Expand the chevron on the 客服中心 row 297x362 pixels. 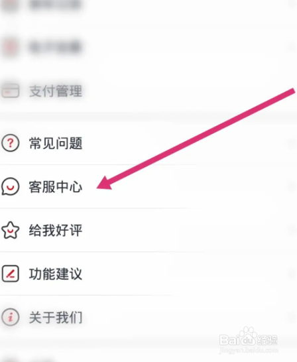pyautogui.click(x=291, y=186)
